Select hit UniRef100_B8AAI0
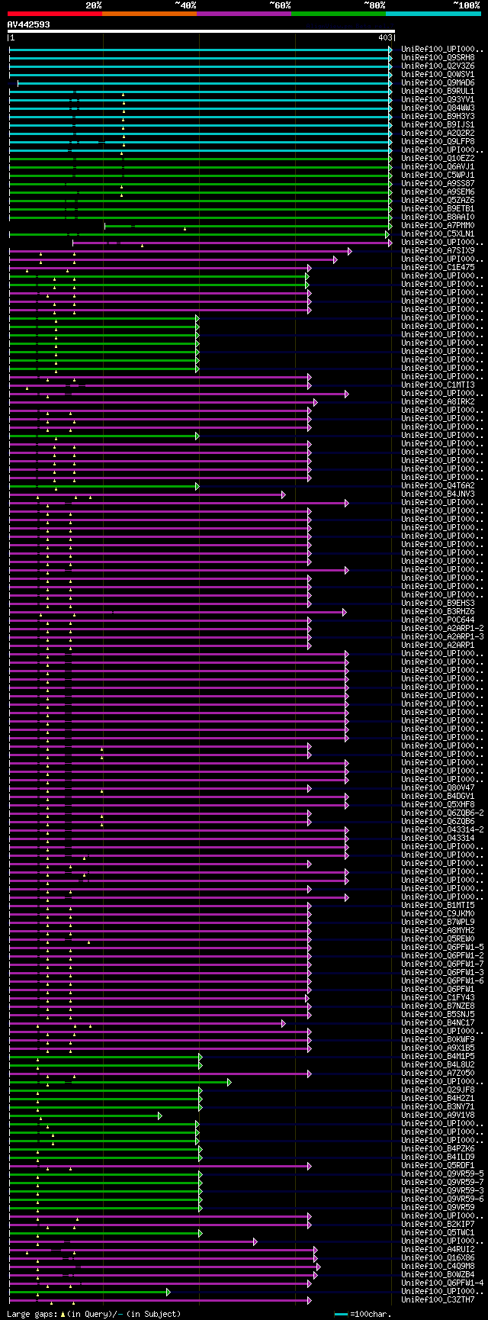The height and width of the screenshot is (1320, 488). point(438,217)
